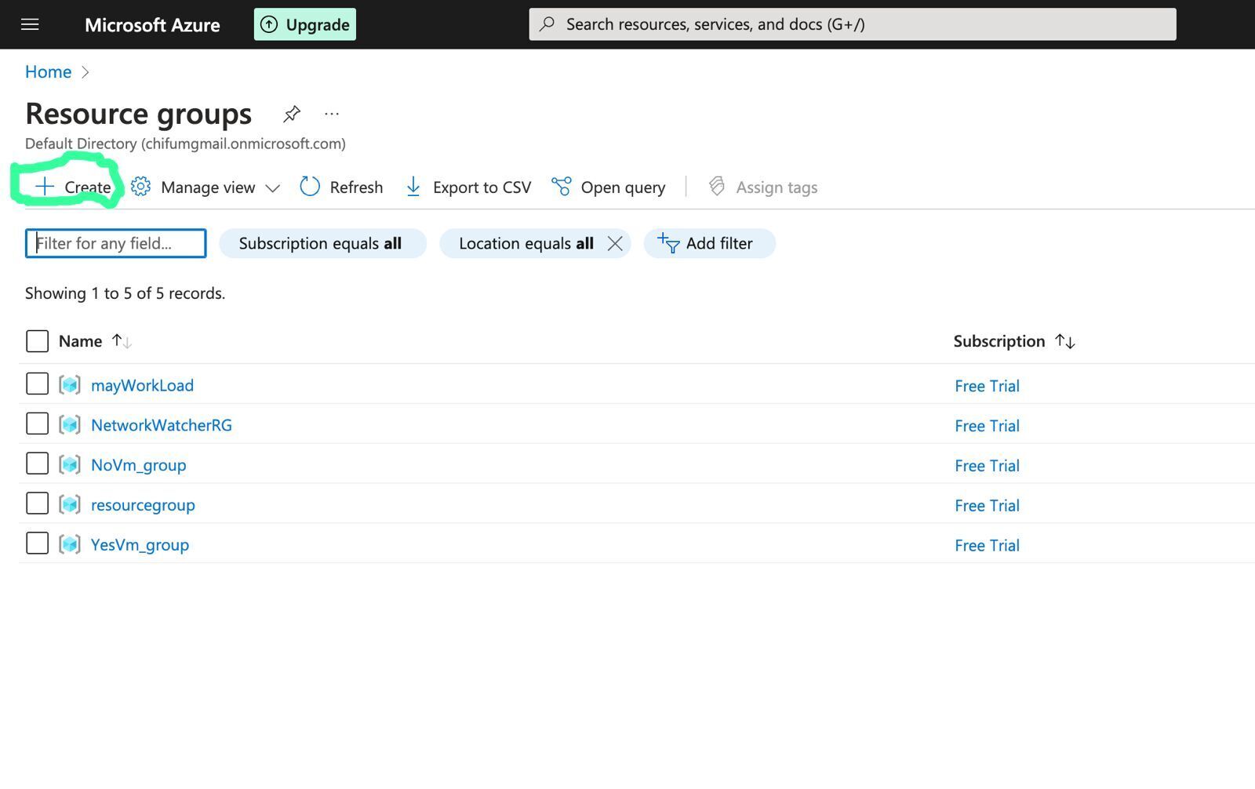The image size is (1255, 789).
Task: Click the Add filter funnel icon
Action: point(668,243)
